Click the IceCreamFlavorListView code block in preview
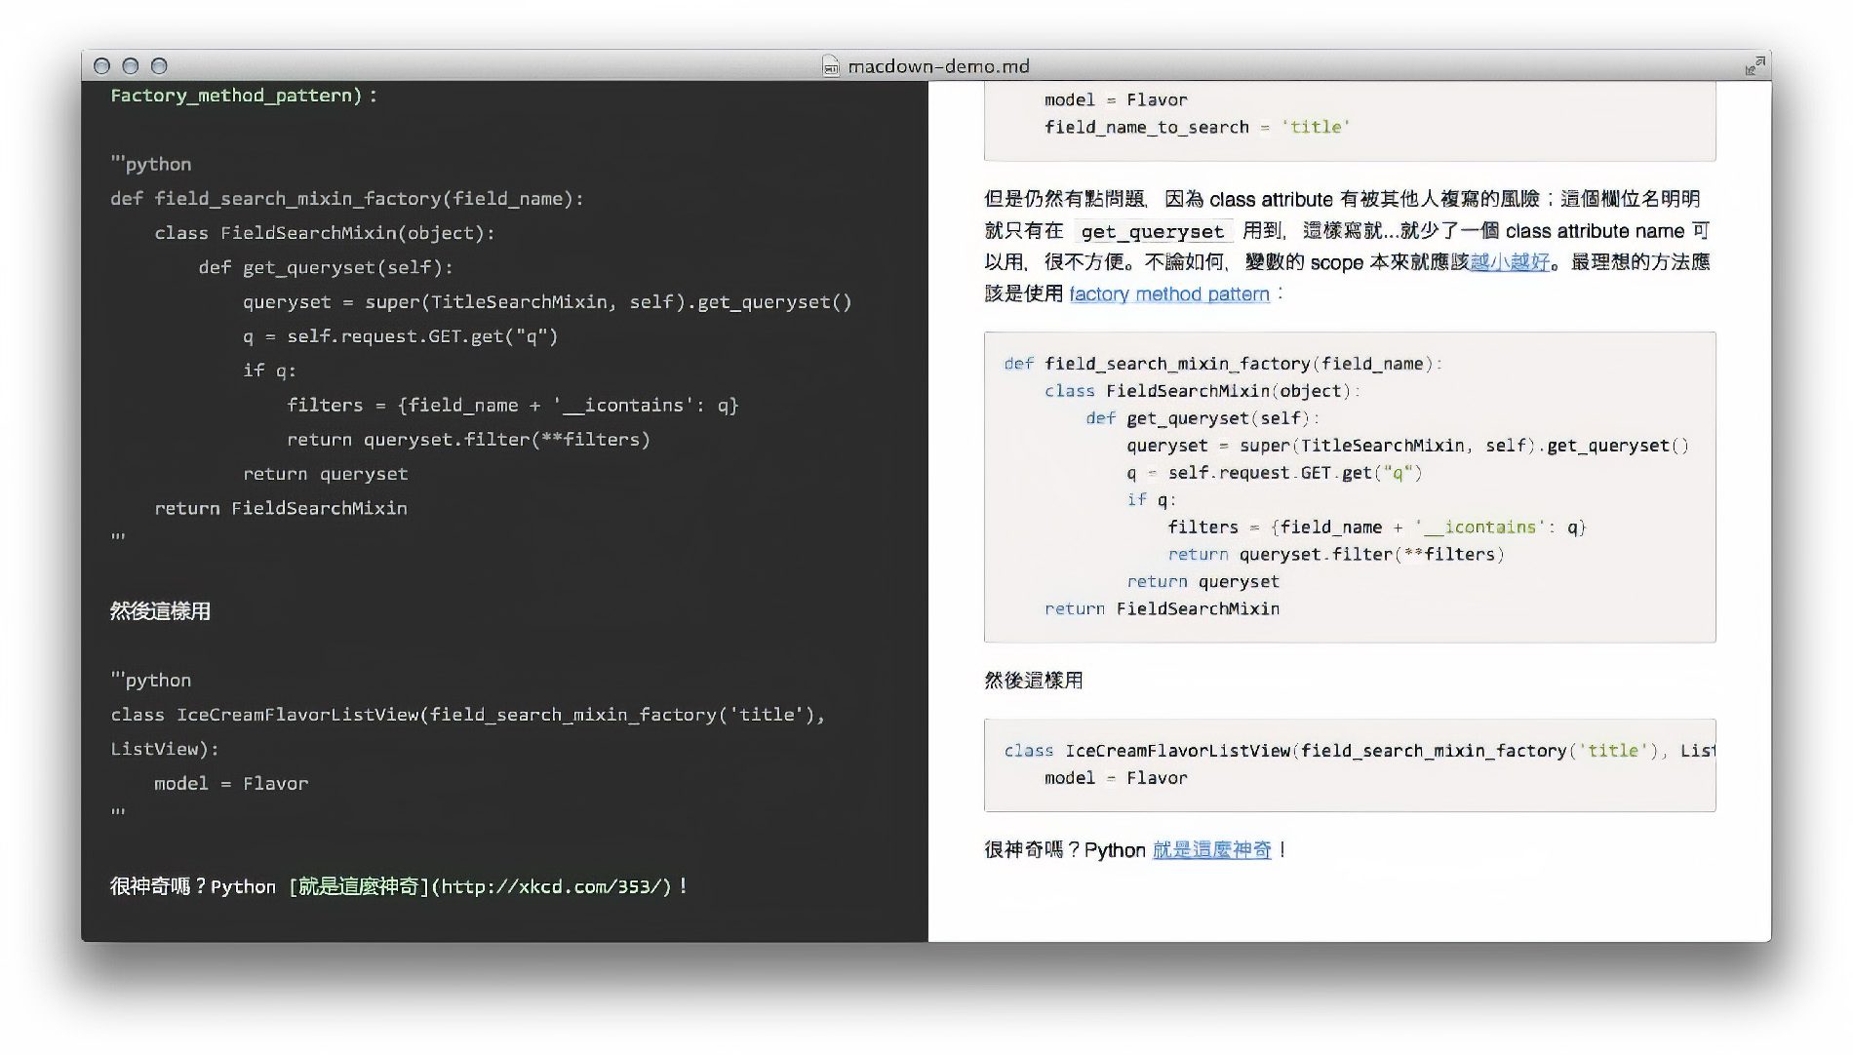 (1350, 765)
